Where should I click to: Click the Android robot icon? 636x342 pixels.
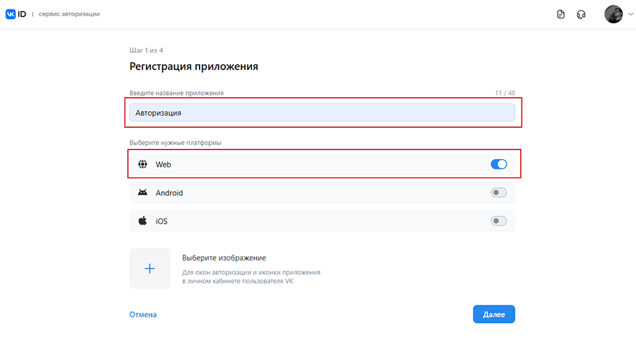(x=142, y=192)
